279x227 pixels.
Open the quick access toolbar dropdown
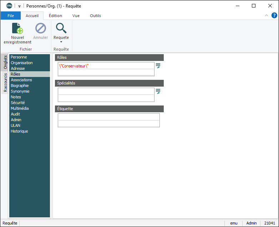coord(19,6)
